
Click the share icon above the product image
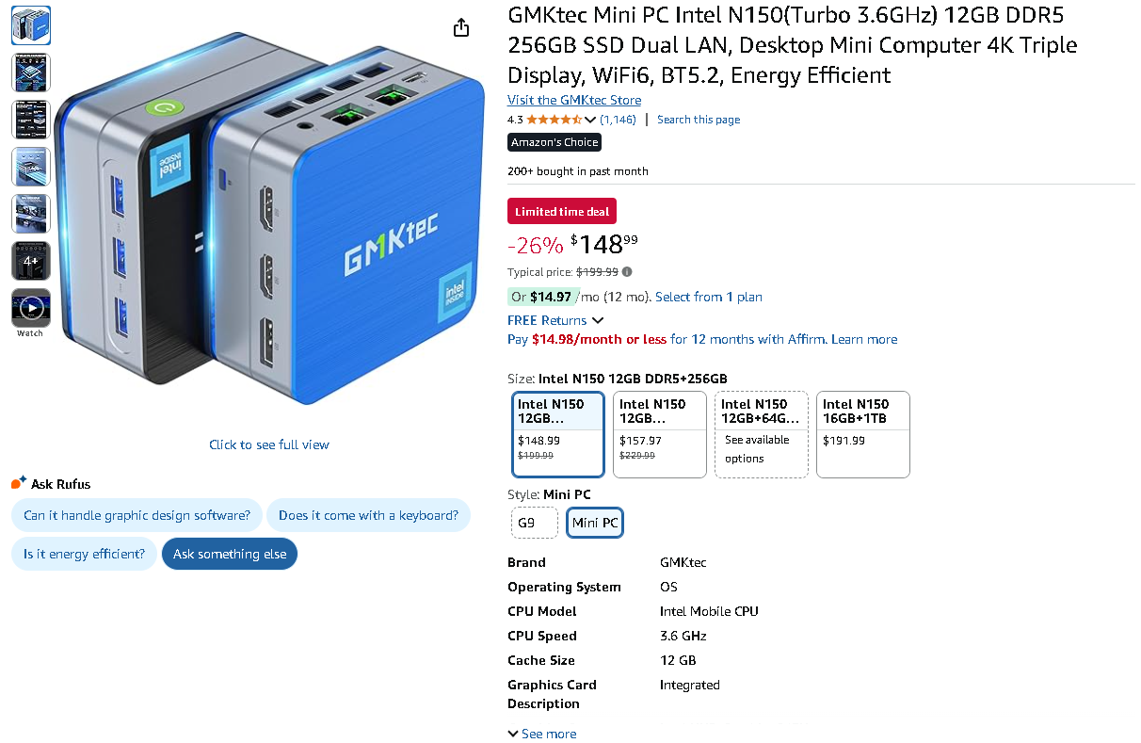(x=461, y=28)
